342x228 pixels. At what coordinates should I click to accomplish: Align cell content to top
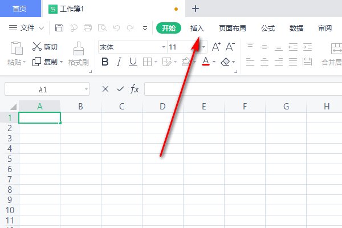point(250,46)
